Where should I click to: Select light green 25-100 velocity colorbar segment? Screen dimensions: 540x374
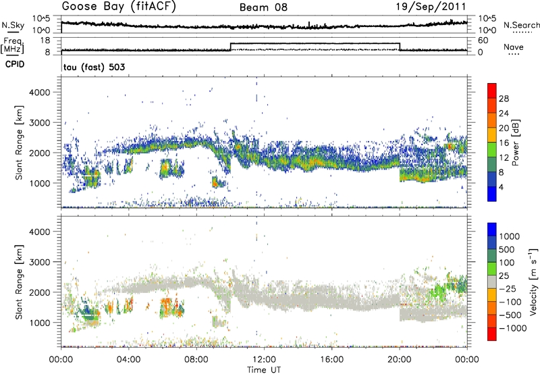pyautogui.click(x=492, y=269)
